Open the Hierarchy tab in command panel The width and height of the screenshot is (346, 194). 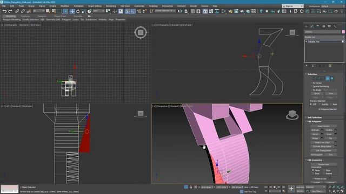coord(318,26)
